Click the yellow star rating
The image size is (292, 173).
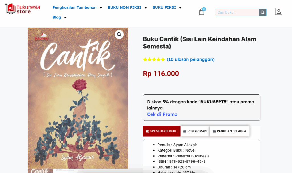154,59
